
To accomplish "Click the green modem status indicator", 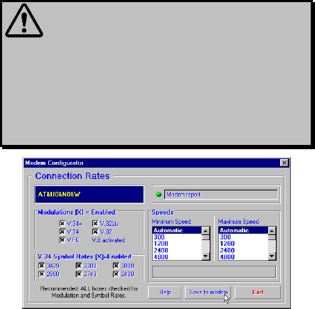I will pyautogui.click(x=159, y=195).
